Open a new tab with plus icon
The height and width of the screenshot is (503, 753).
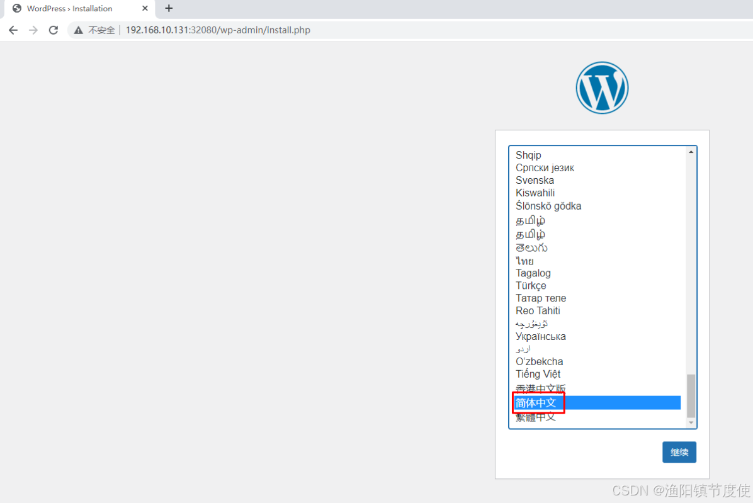tap(169, 8)
